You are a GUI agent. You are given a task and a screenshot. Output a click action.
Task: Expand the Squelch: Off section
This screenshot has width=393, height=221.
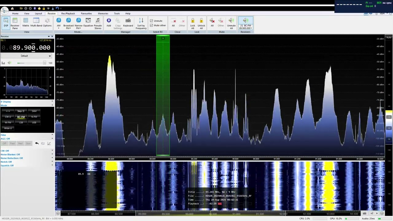pos(27,165)
